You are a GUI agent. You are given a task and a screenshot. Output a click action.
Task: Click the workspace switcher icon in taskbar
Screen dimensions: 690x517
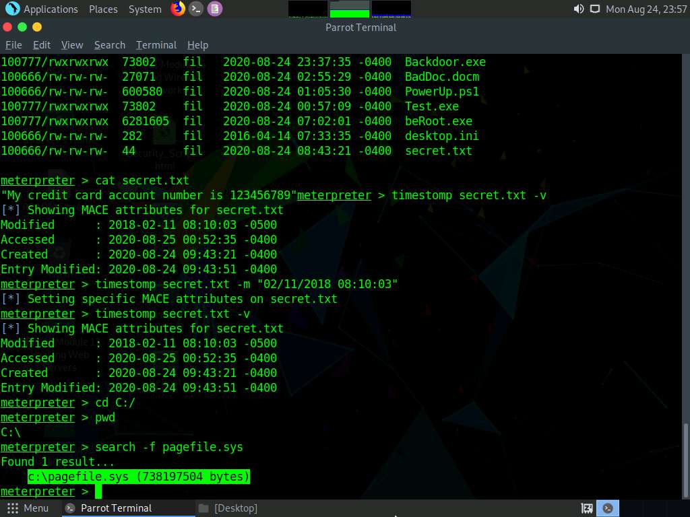(x=587, y=508)
